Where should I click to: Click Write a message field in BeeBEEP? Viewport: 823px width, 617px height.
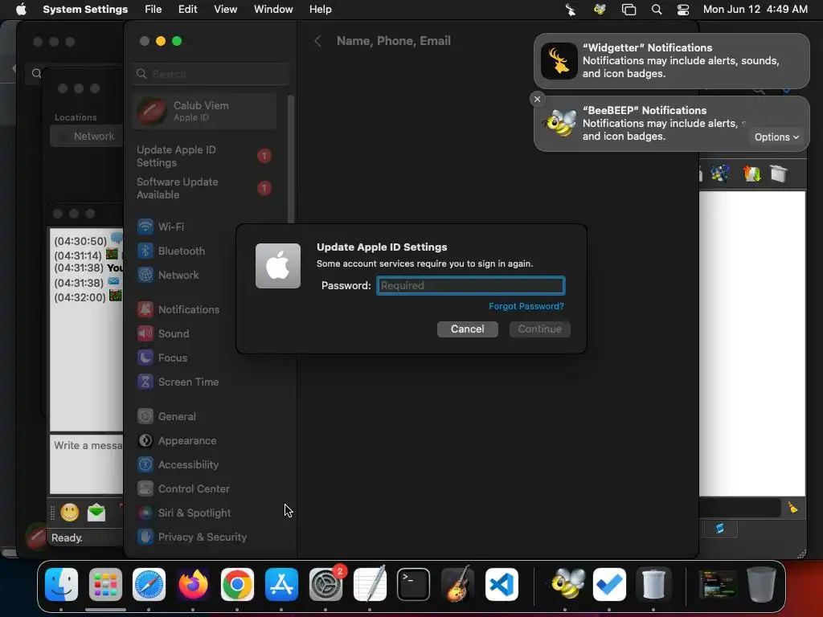[87, 464]
